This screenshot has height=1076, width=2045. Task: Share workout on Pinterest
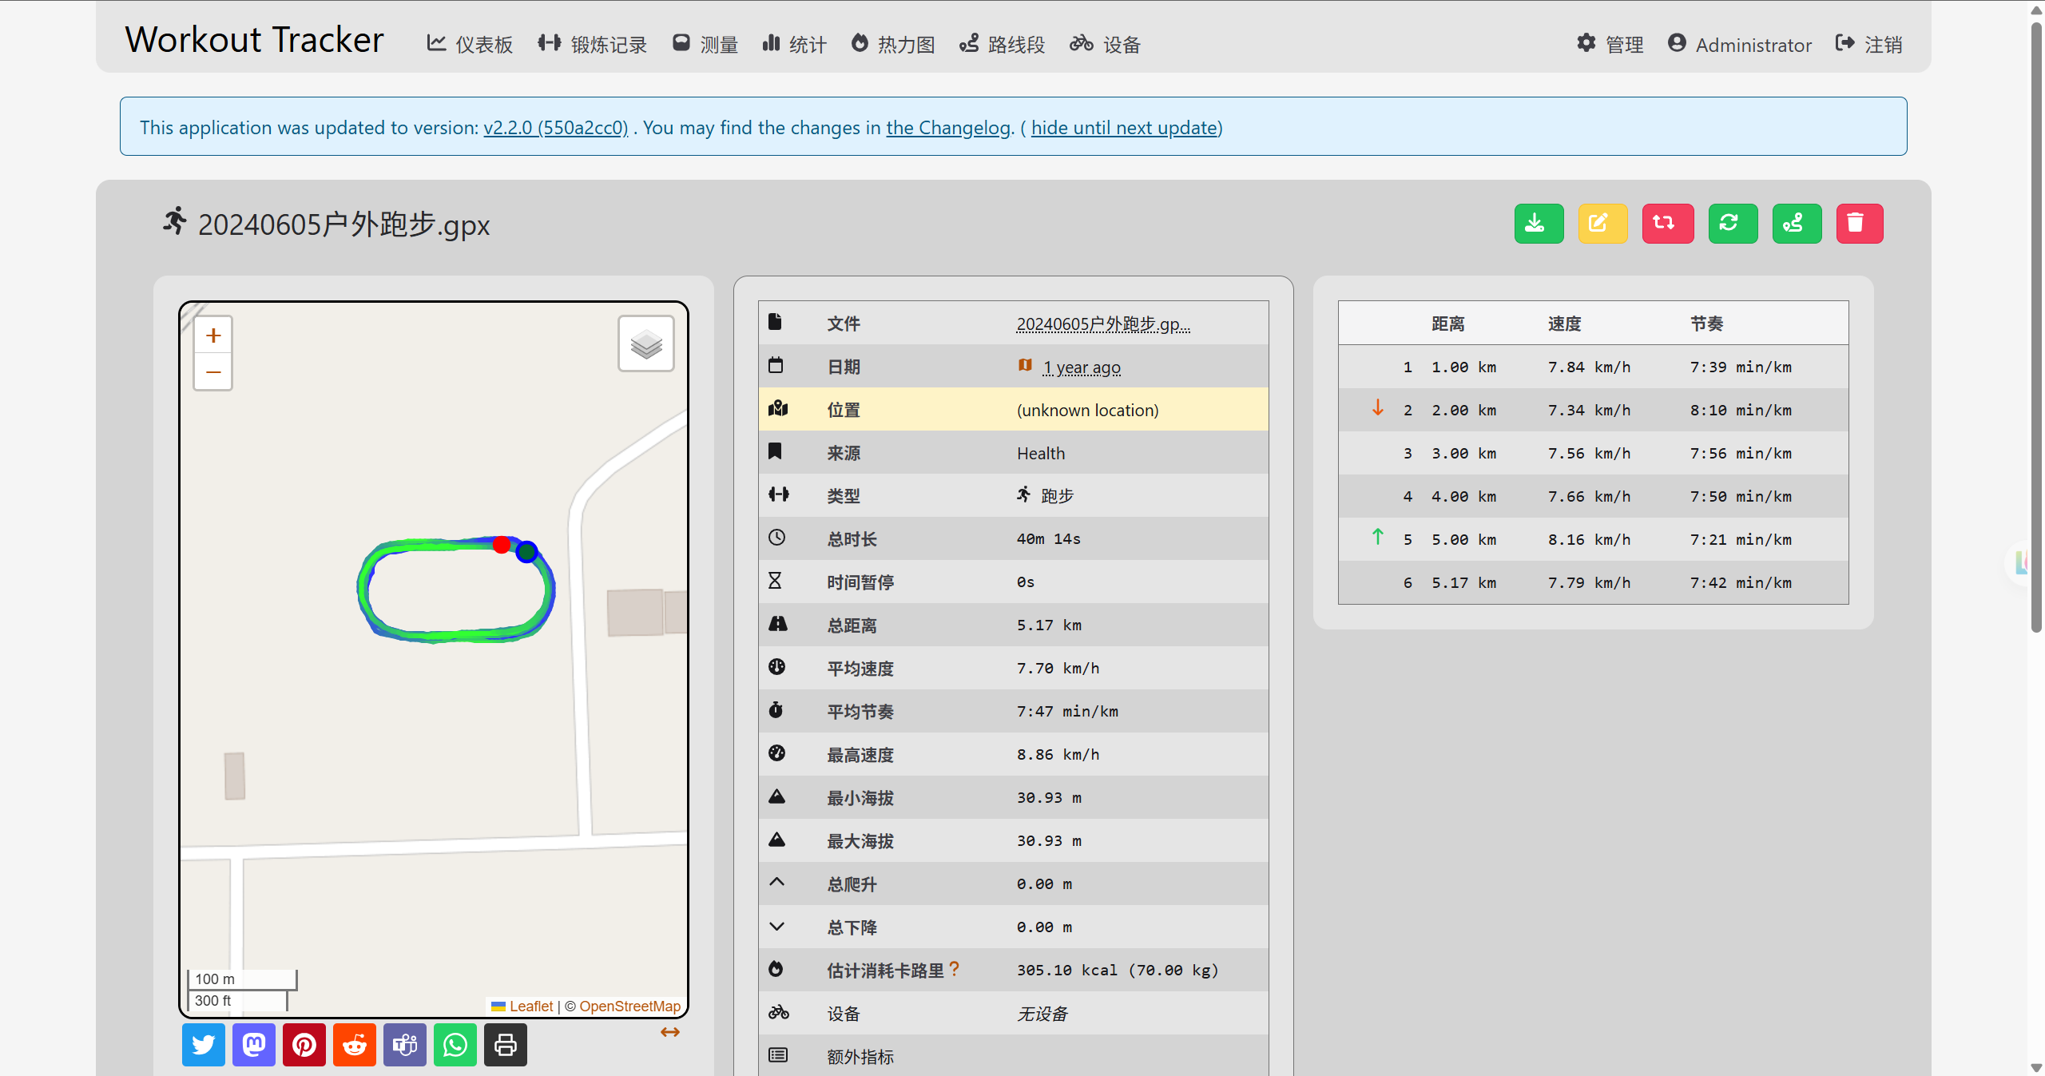click(x=304, y=1045)
